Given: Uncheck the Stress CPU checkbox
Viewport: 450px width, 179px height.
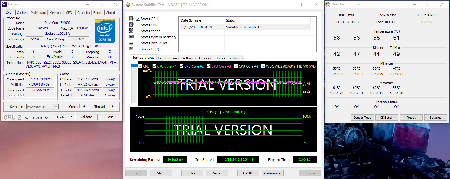Looking at the screenshot, I should 138,19.
